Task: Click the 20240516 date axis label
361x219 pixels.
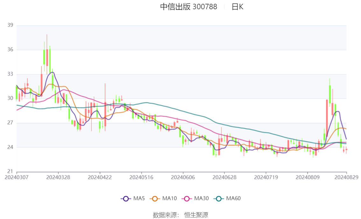Action: pyautogui.click(x=141, y=177)
